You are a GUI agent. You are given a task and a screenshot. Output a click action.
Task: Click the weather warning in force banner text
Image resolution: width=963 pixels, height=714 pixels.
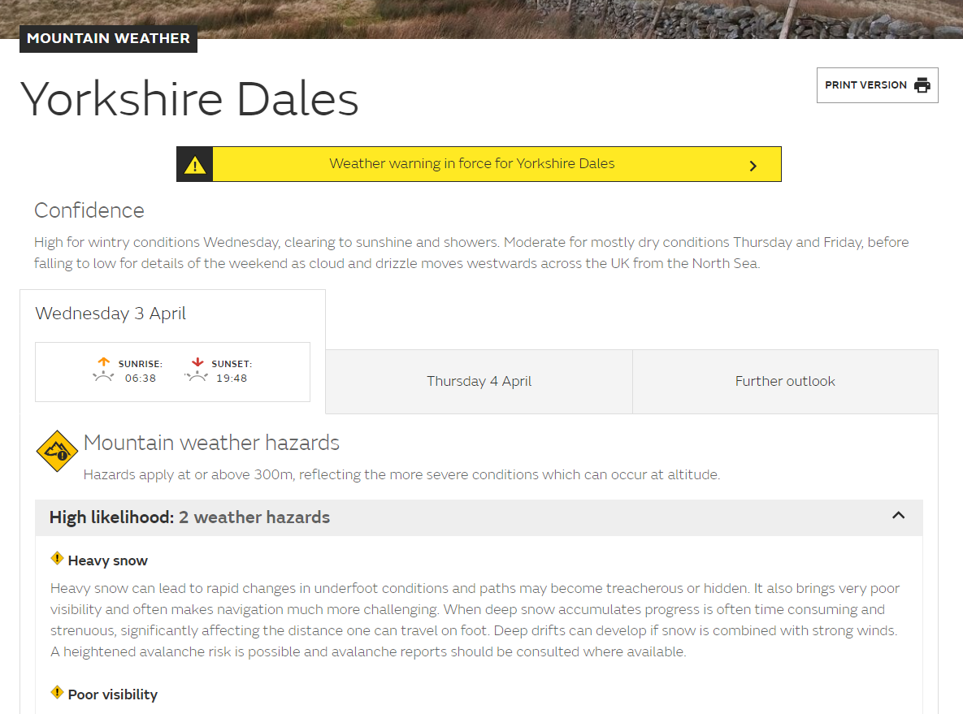click(x=471, y=163)
